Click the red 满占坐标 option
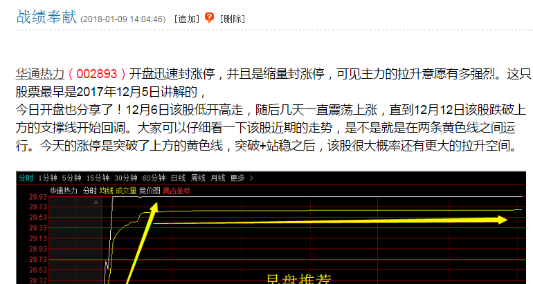The image size is (533, 284). tap(177, 190)
